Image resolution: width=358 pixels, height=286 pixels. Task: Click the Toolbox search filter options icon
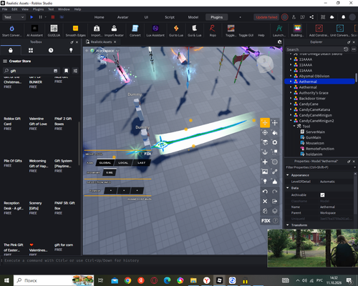coord(75,71)
